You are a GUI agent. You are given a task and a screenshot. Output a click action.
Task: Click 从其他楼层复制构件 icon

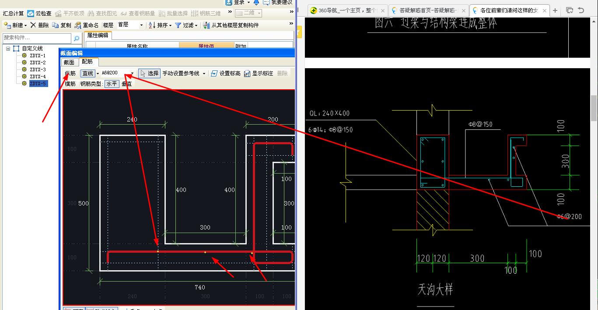[x=206, y=25]
